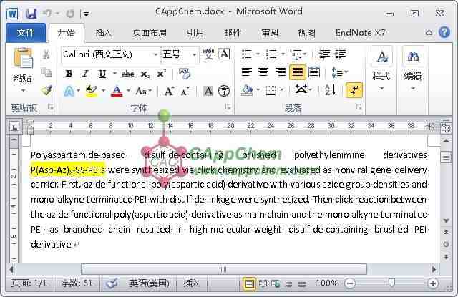Click the 字数: 61 word count
The width and height of the screenshot is (458, 297).
click(x=77, y=283)
